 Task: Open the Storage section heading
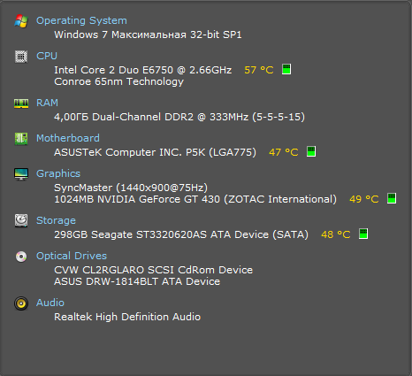56,220
